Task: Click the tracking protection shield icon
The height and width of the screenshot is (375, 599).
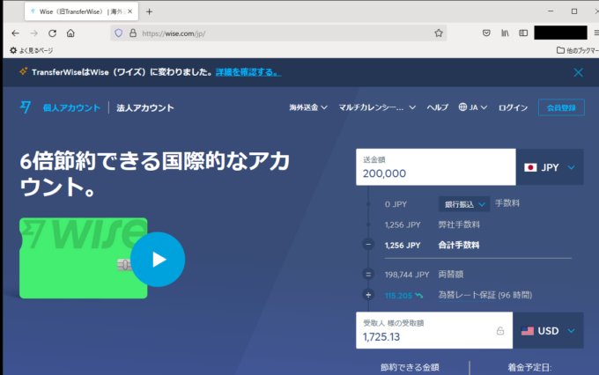Action: (119, 33)
